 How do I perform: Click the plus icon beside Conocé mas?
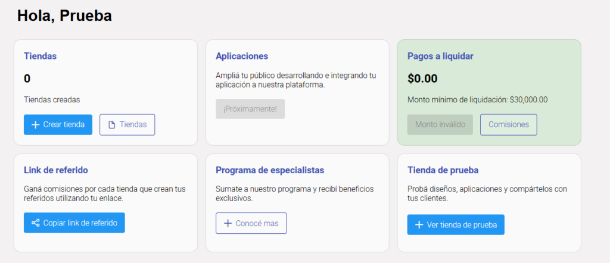coord(227,223)
